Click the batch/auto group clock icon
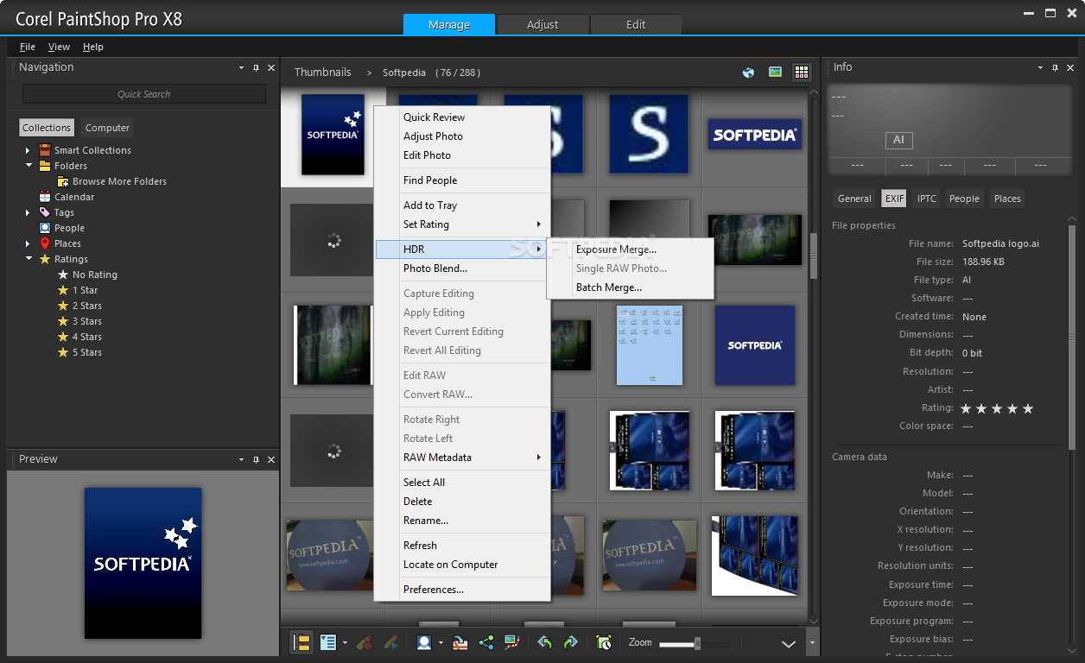The height and width of the screenshot is (663, 1085). coord(604,642)
